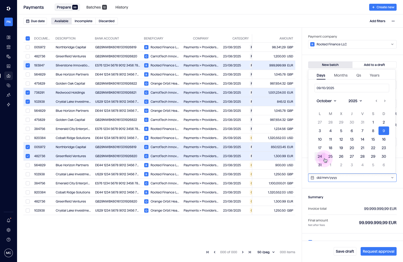The height and width of the screenshot is (262, 403).
Task: Click the bar chart reports sidebar icon
Action: tap(9, 66)
